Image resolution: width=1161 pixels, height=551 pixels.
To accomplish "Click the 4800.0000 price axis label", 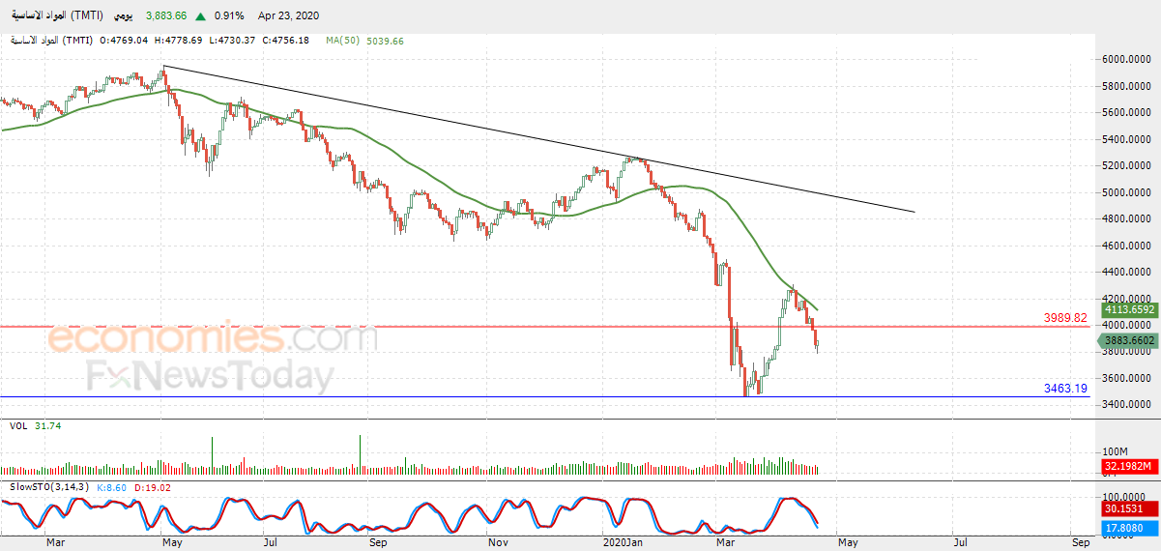I will point(1127,219).
